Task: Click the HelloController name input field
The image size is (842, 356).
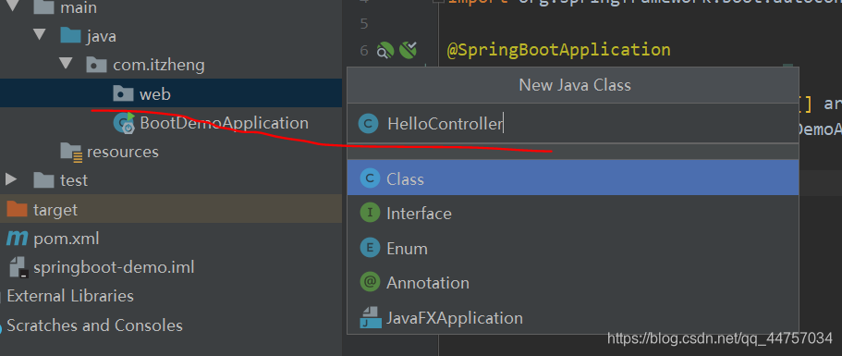Action: point(573,124)
